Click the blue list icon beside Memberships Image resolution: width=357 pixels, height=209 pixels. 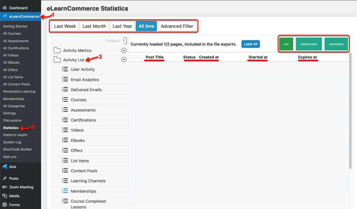coord(65,191)
